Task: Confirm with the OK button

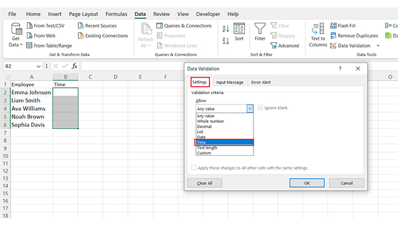Action: 307,183
